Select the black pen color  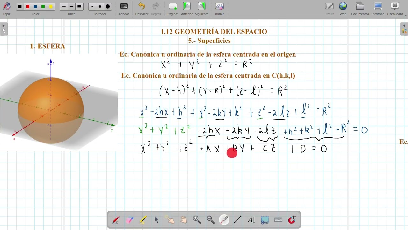(x=20, y=6)
